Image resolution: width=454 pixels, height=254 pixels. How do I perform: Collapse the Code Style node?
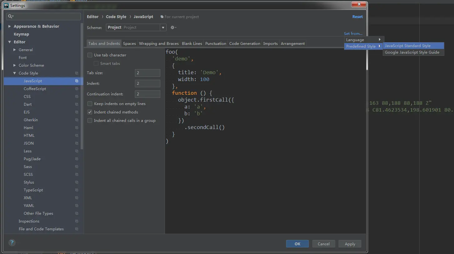14,73
